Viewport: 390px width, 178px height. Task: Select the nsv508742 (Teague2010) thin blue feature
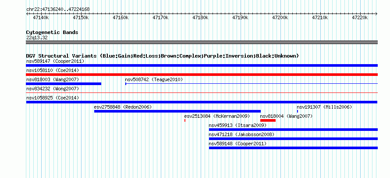[x=252, y=84]
